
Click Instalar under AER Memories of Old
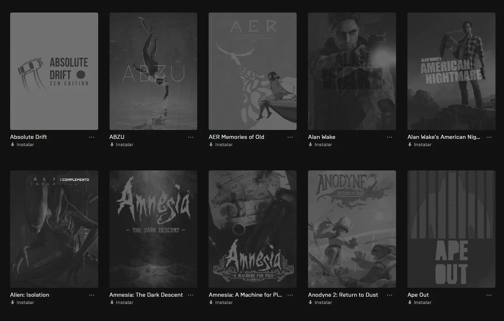pos(221,145)
